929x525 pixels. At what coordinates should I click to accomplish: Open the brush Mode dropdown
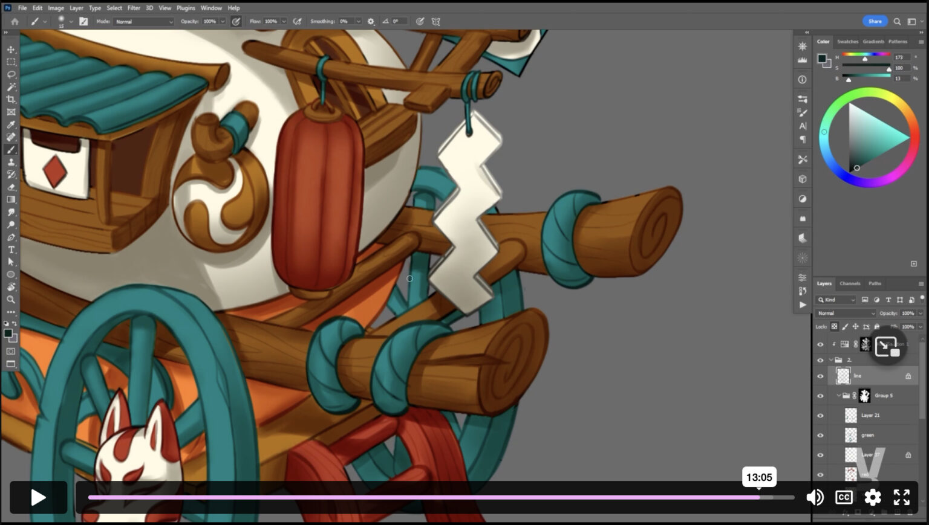click(x=143, y=22)
